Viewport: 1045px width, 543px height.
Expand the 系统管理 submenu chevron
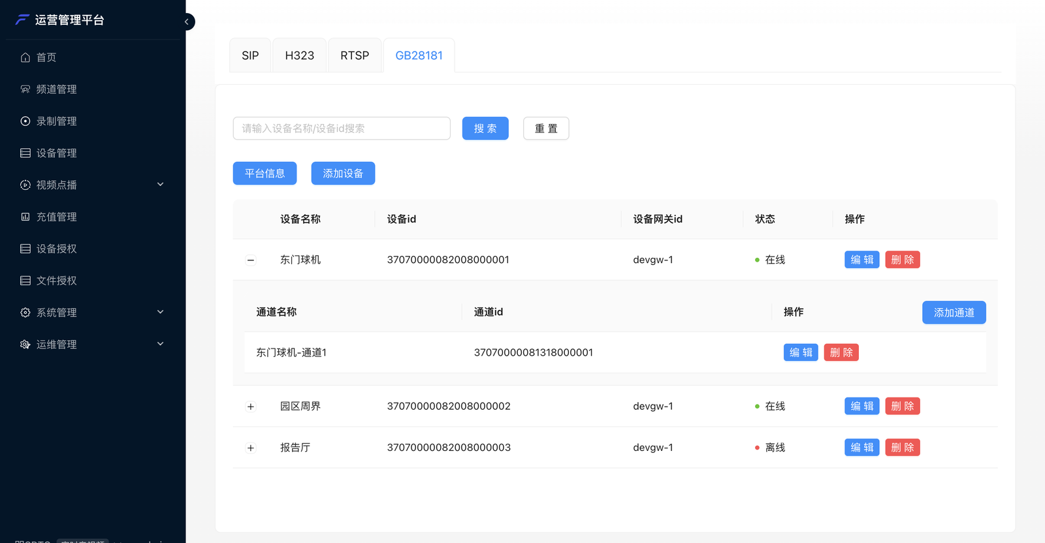161,312
